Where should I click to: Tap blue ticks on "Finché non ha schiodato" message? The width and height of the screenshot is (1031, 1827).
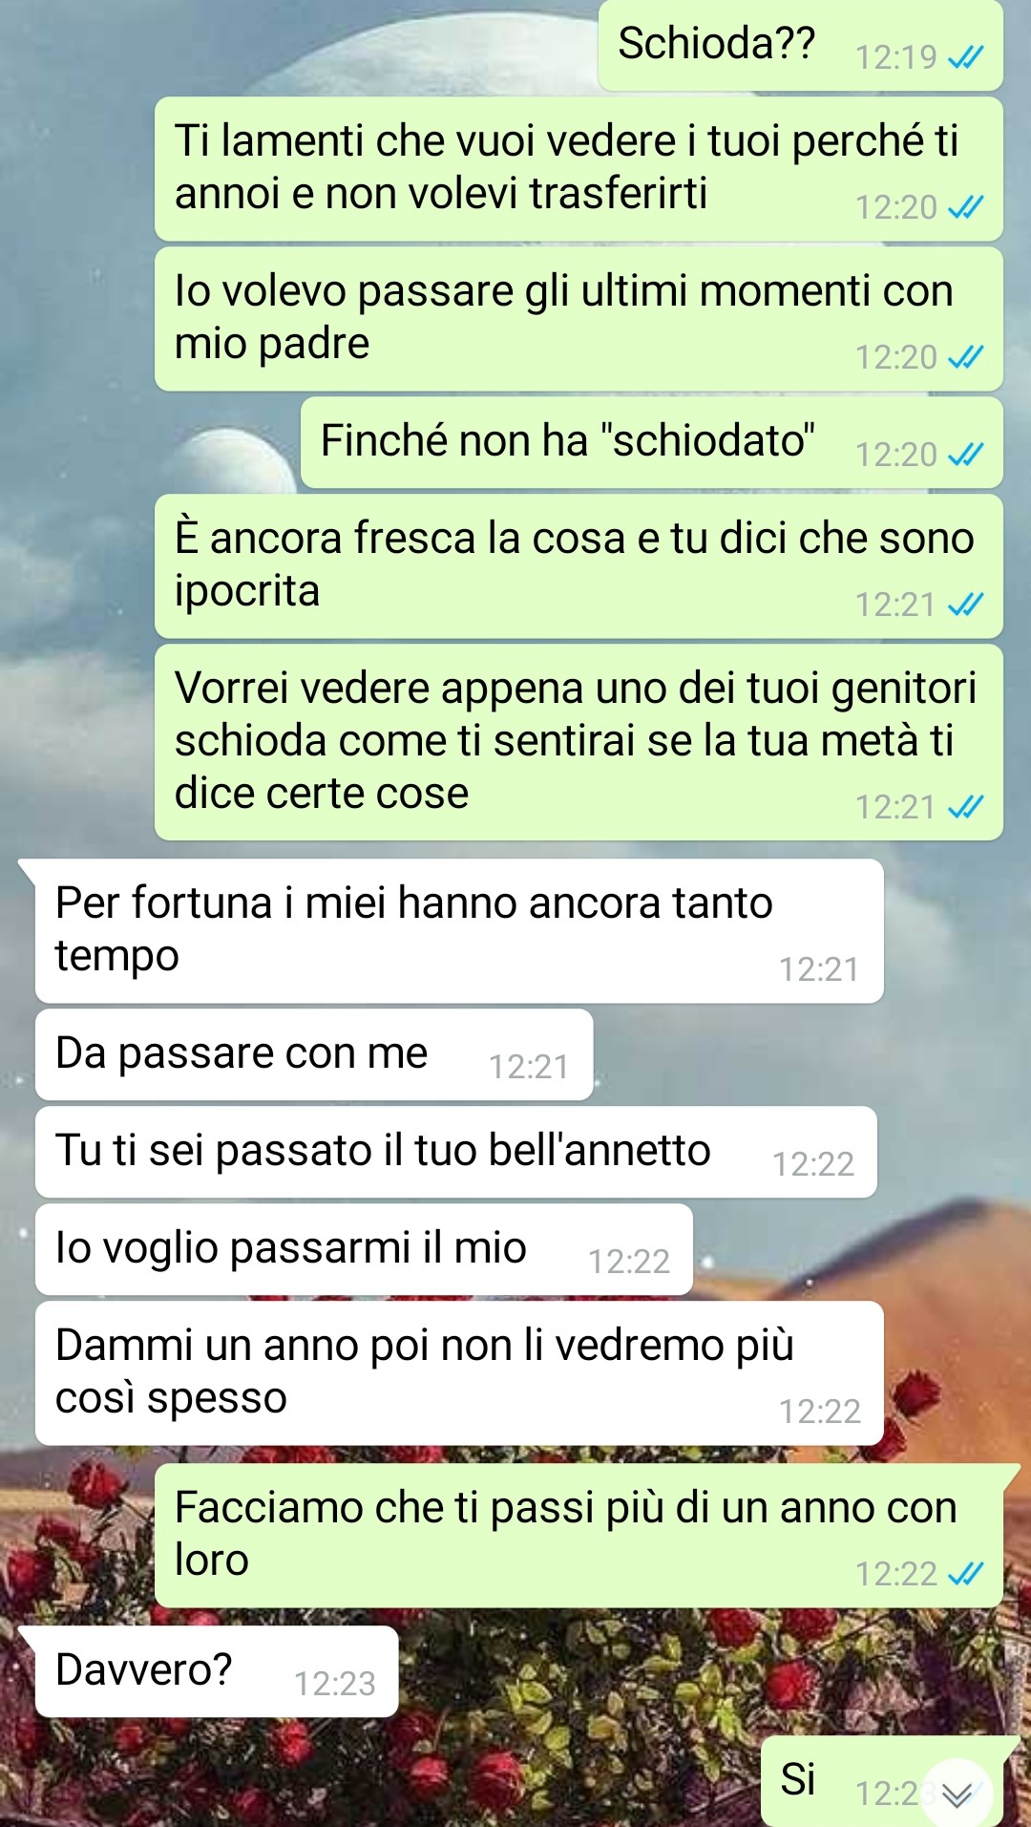[965, 455]
